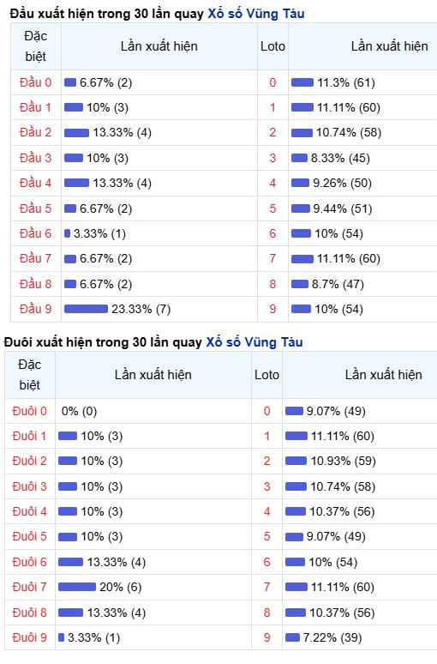Click the Đuôi Loto 9 bar showing 7.22% (39)
The image size is (437, 664).
pos(293,637)
